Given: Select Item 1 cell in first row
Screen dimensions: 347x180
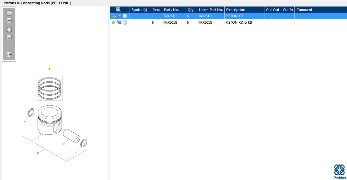Looking at the screenshot, I should (x=156, y=16).
